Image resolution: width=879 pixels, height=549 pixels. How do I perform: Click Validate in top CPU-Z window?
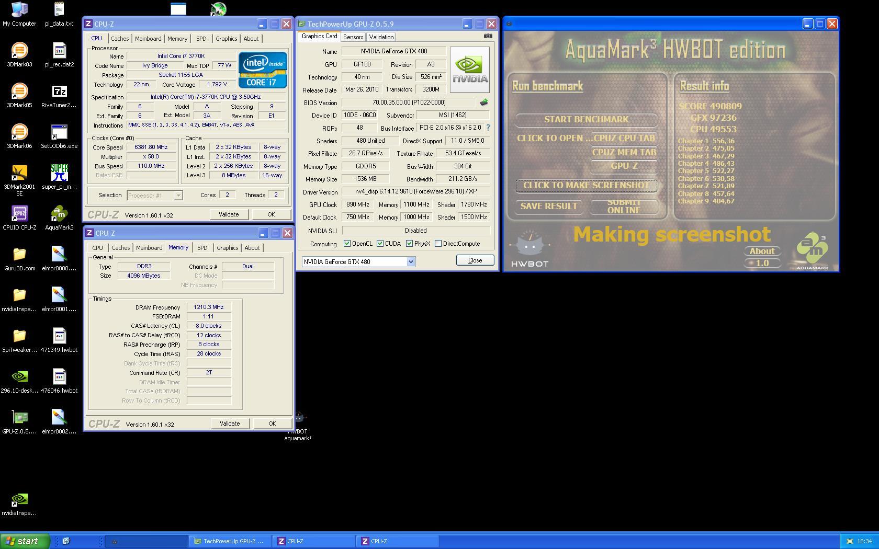click(229, 214)
